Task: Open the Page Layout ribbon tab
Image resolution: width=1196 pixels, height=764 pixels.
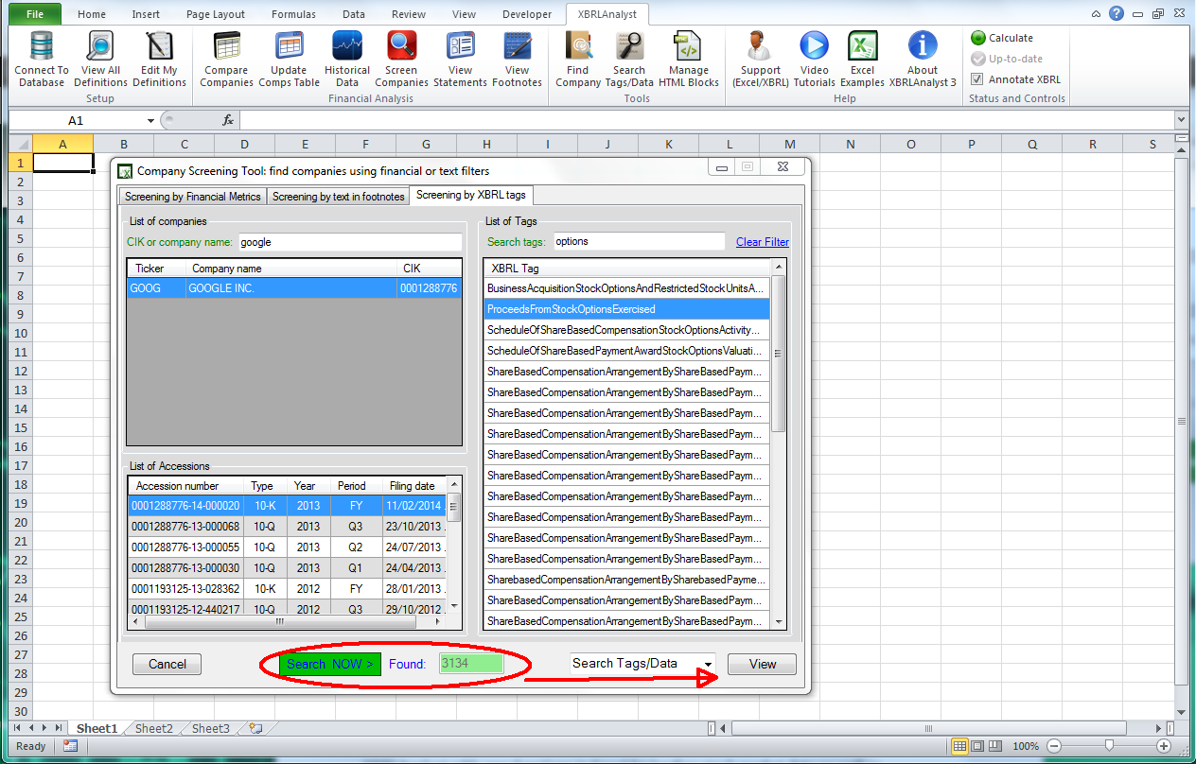Action: pos(216,14)
